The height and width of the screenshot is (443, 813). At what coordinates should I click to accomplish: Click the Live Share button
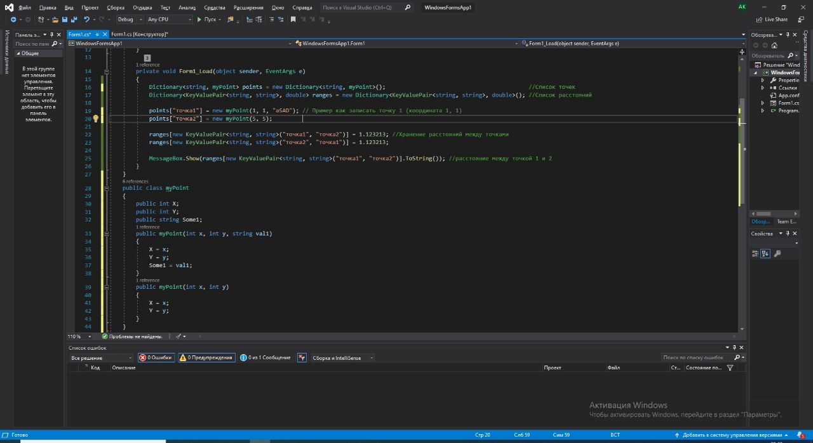click(772, 20)
